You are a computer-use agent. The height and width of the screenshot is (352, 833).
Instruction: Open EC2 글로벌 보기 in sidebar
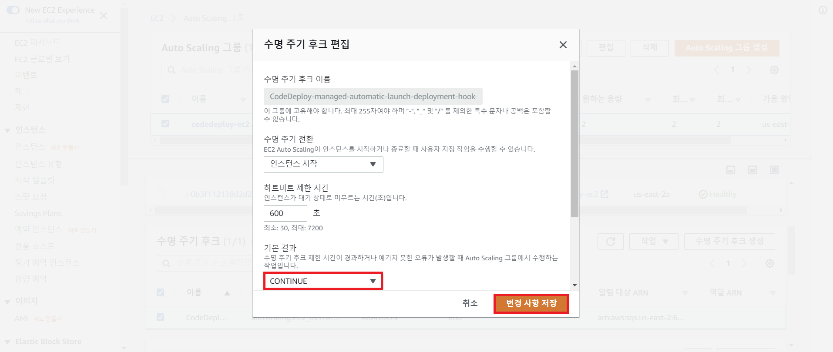(42, 59)
